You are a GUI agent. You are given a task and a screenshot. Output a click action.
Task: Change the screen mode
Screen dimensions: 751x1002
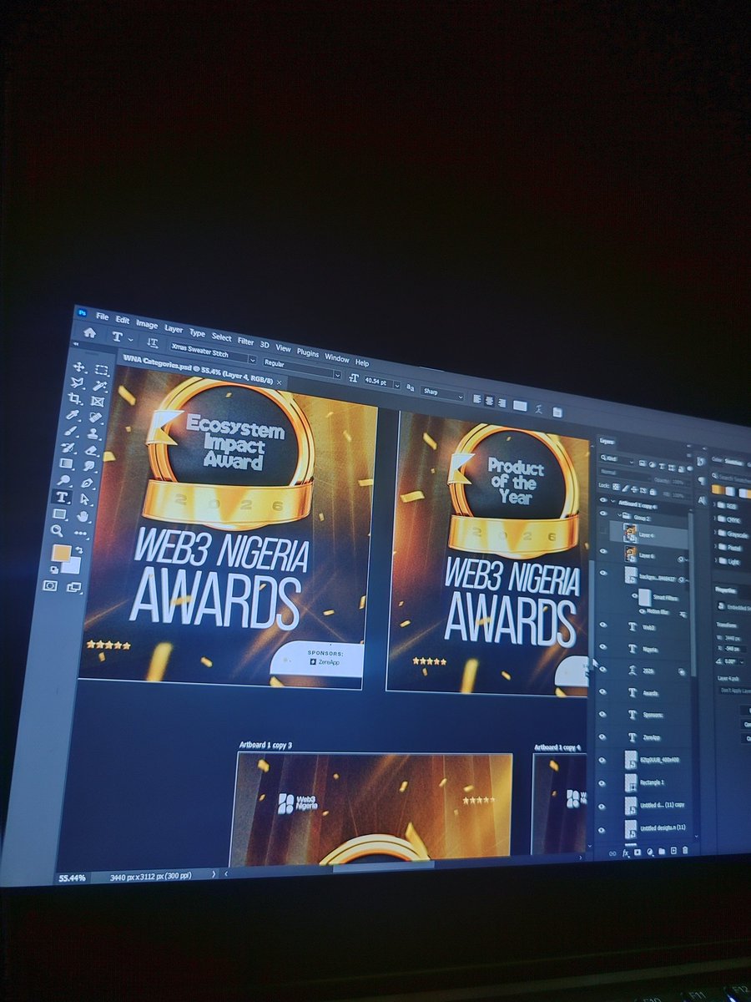click(73, 588)
